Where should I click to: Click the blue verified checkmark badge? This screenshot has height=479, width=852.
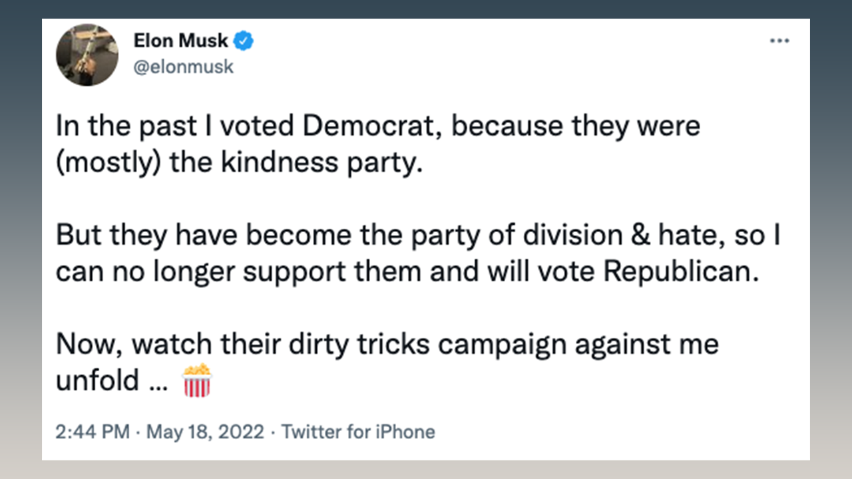click(x=244, y=41)
